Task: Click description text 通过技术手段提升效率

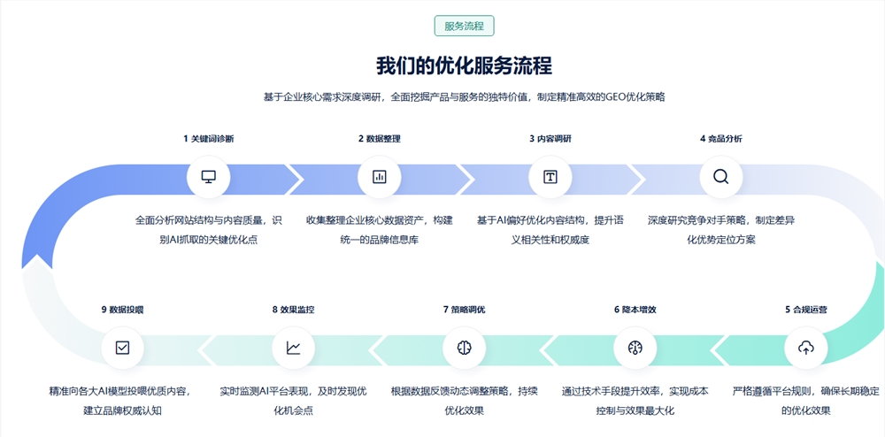Action: tap(635, 391)
